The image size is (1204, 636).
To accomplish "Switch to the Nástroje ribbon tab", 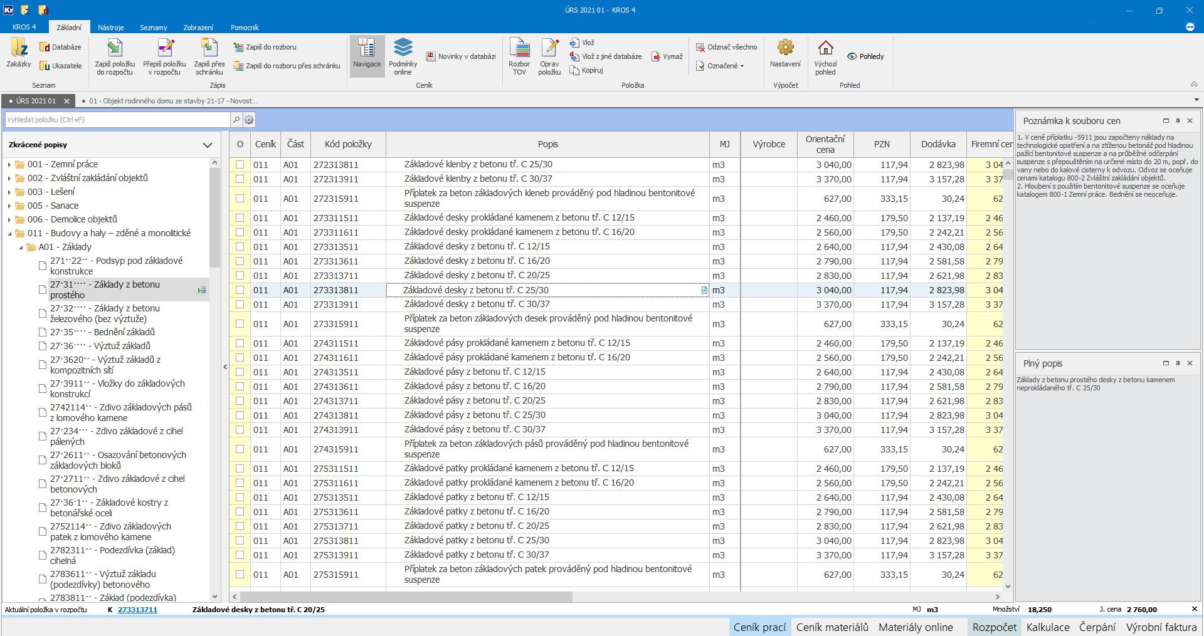I will coord(111,28).
